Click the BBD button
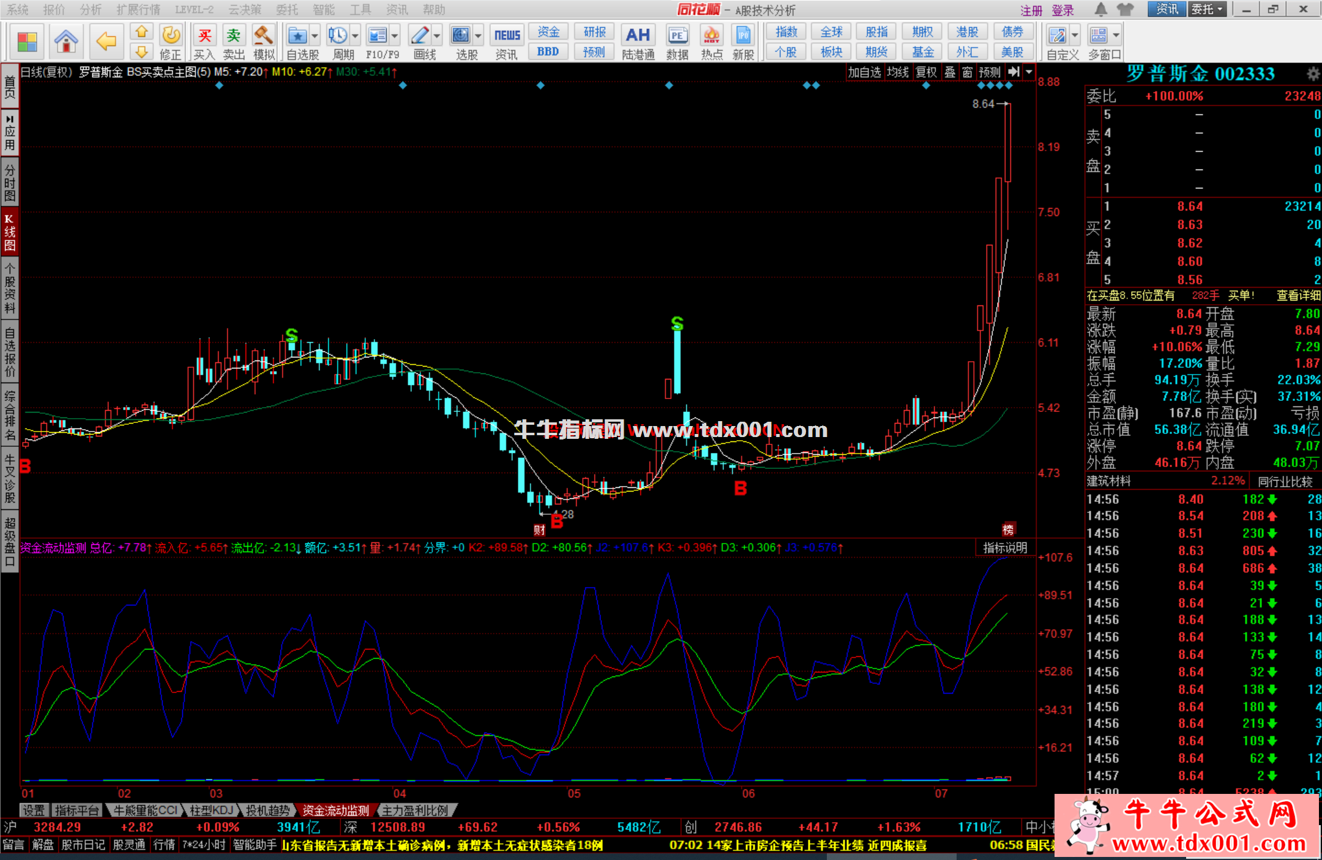 click(x=548, y=51)
